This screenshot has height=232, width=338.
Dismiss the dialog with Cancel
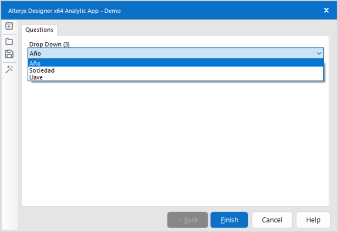pyautogui.click(x=272, y=220)
